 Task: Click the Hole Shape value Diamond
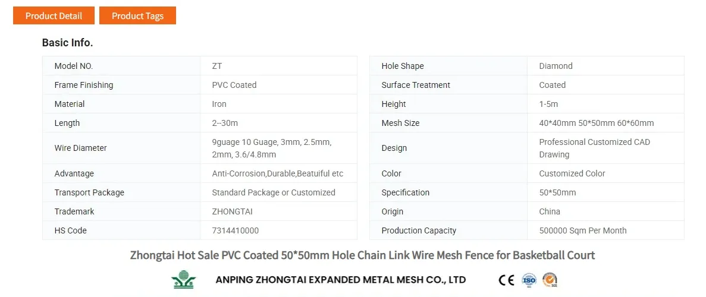point(556,66)
